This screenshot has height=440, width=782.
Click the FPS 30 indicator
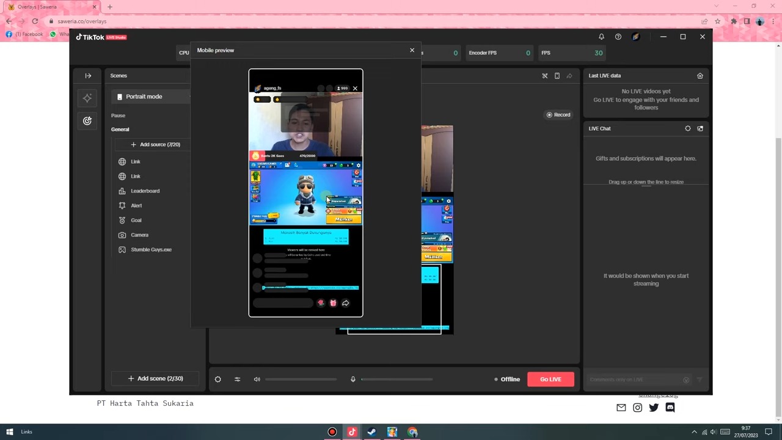pos(572,53)
